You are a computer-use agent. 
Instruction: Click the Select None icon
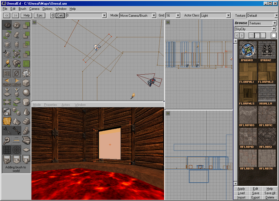point(16,73)
